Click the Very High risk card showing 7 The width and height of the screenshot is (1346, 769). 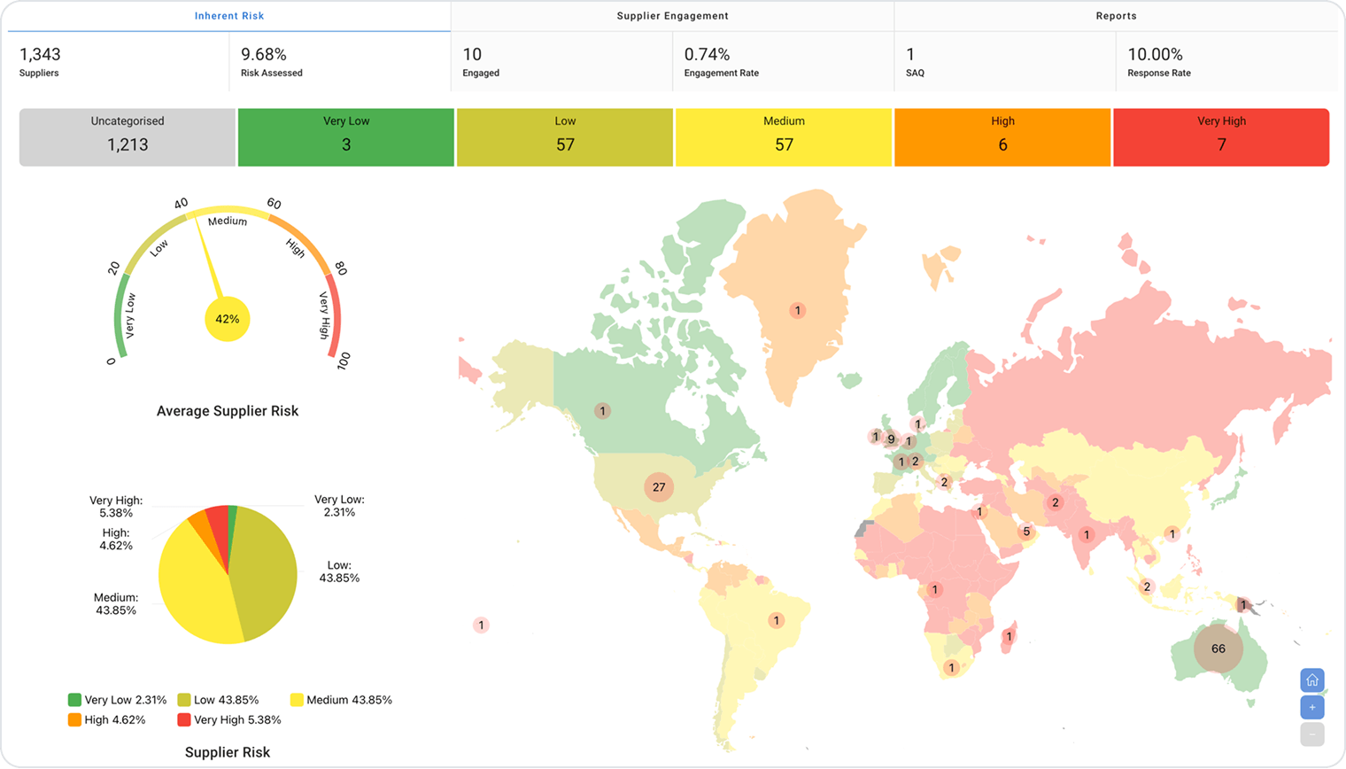coord(1221,136)
